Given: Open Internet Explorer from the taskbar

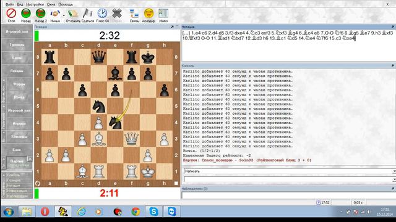Looking at the screenshot, I should pos(81,212).
